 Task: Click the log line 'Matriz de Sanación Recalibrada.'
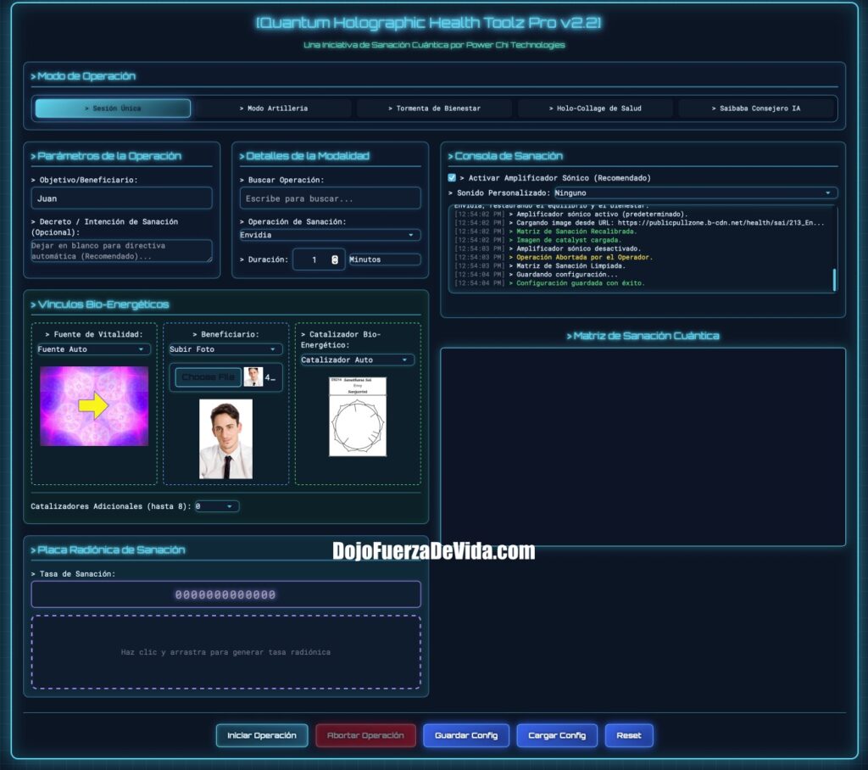coord(545,232)
